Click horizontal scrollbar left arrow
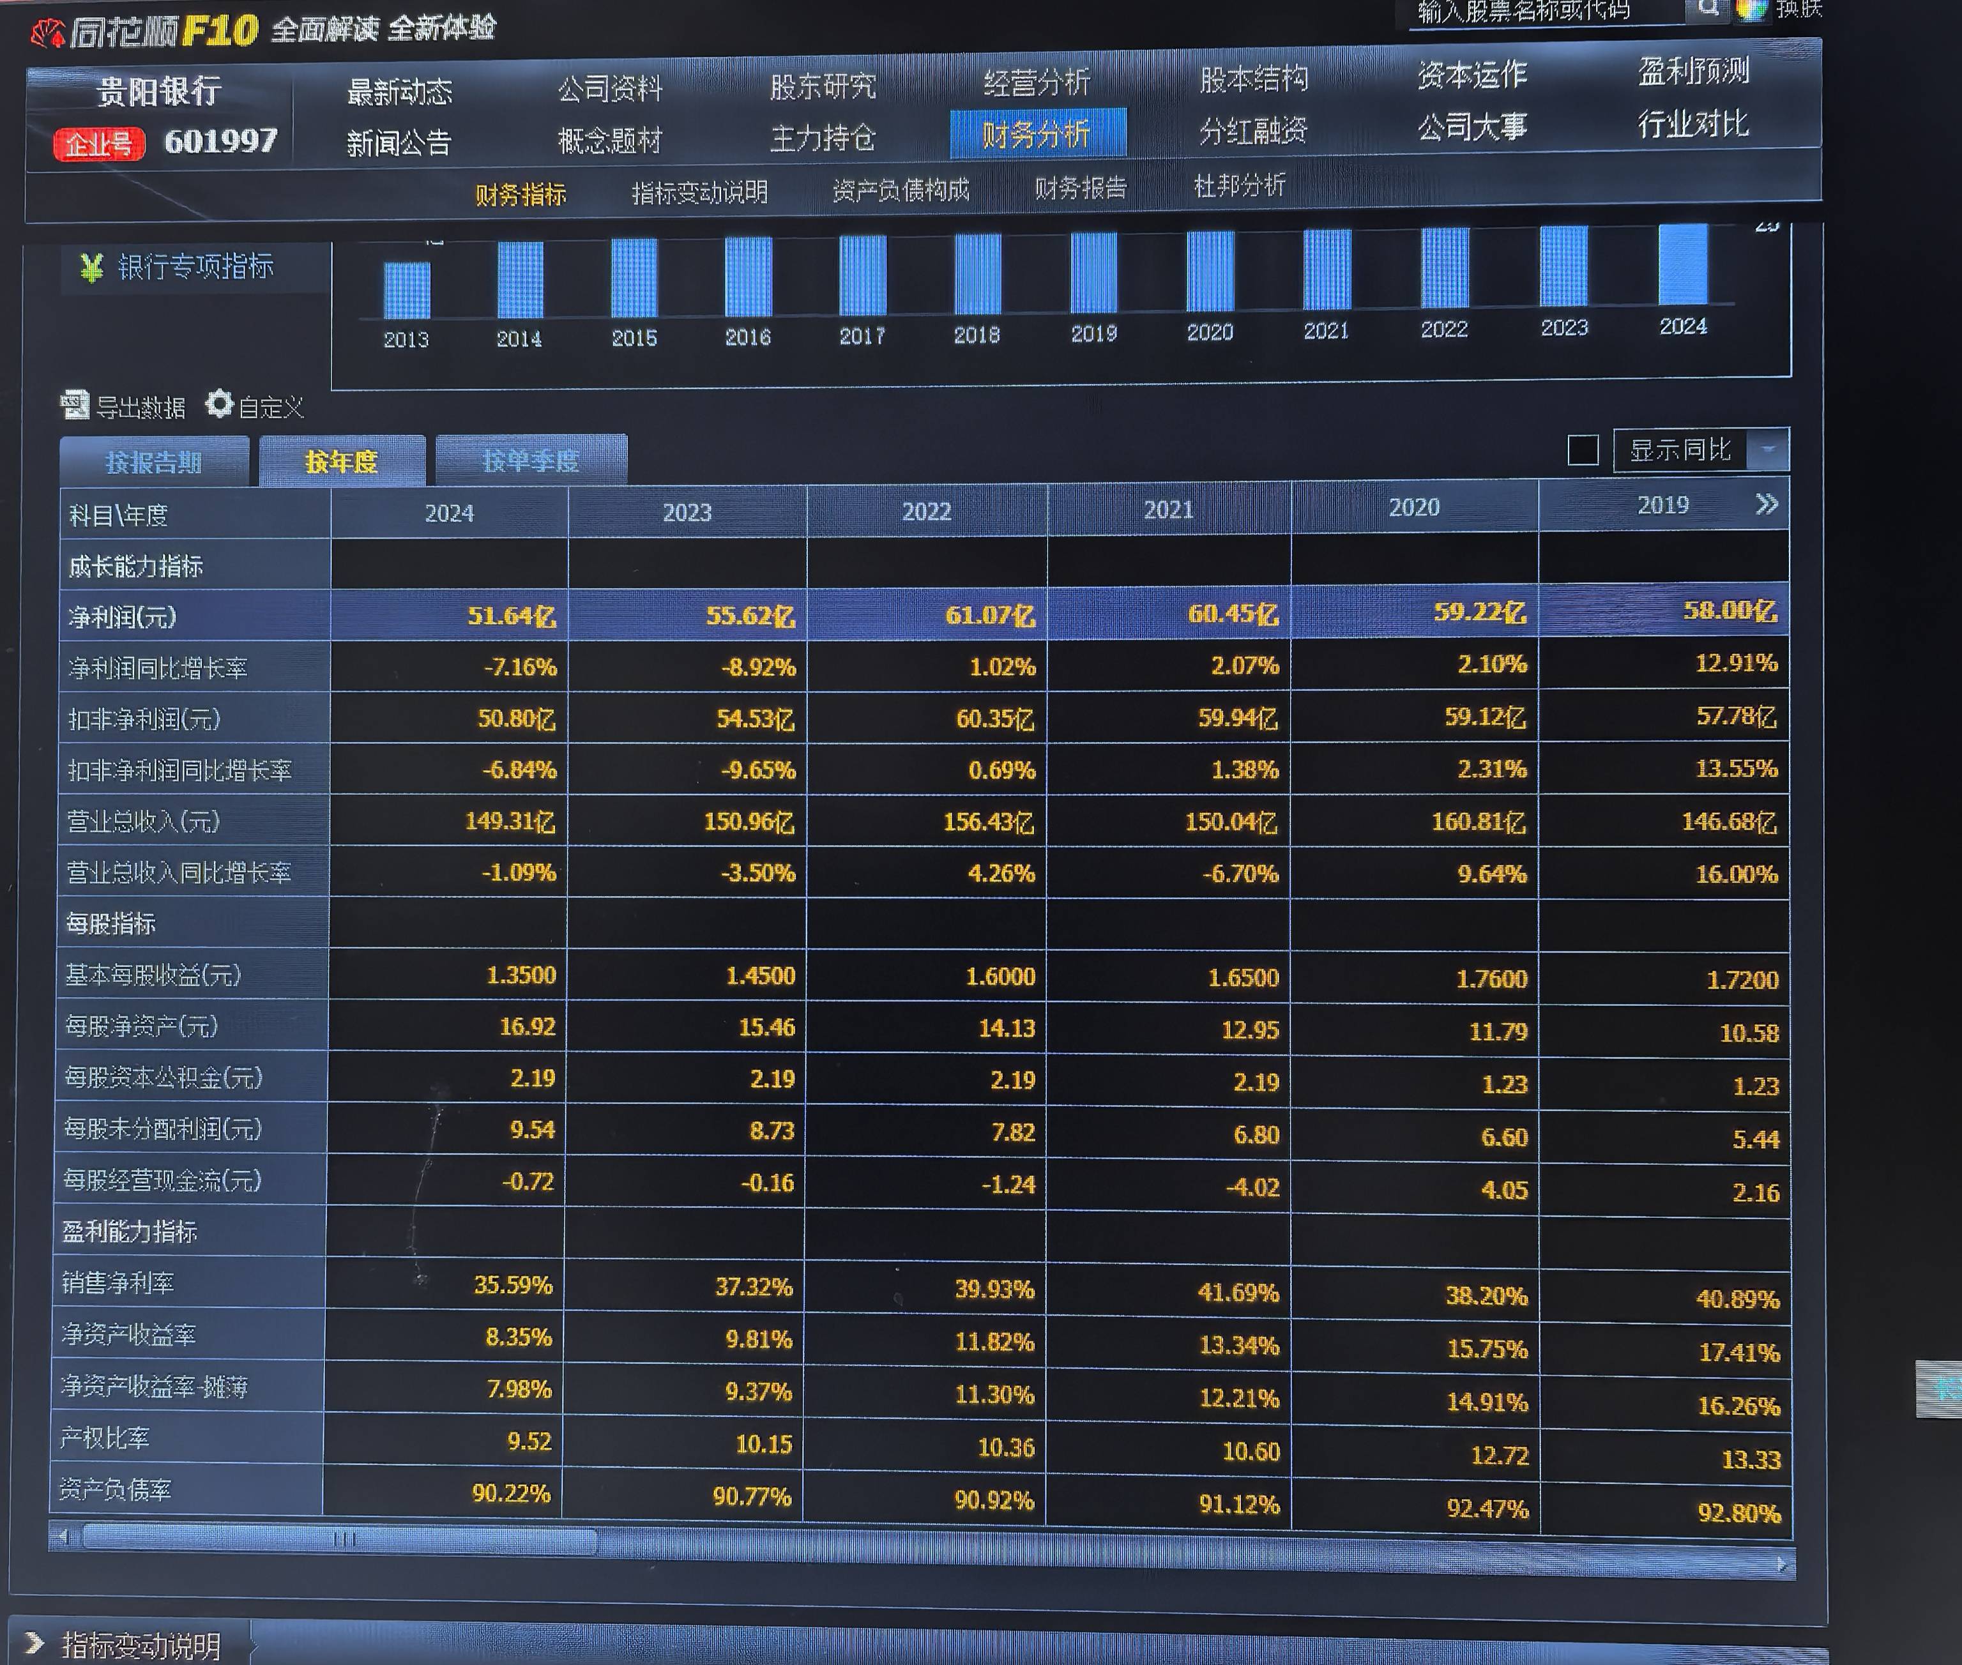The image size is (1962, 1665). pos(63,1537)
